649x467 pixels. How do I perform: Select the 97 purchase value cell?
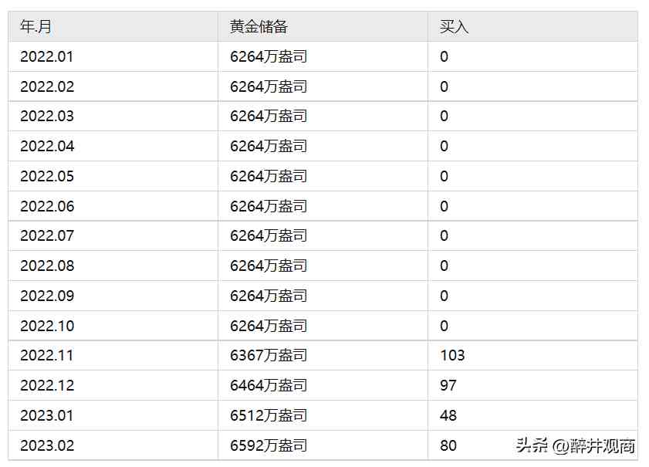click(448, 385)
